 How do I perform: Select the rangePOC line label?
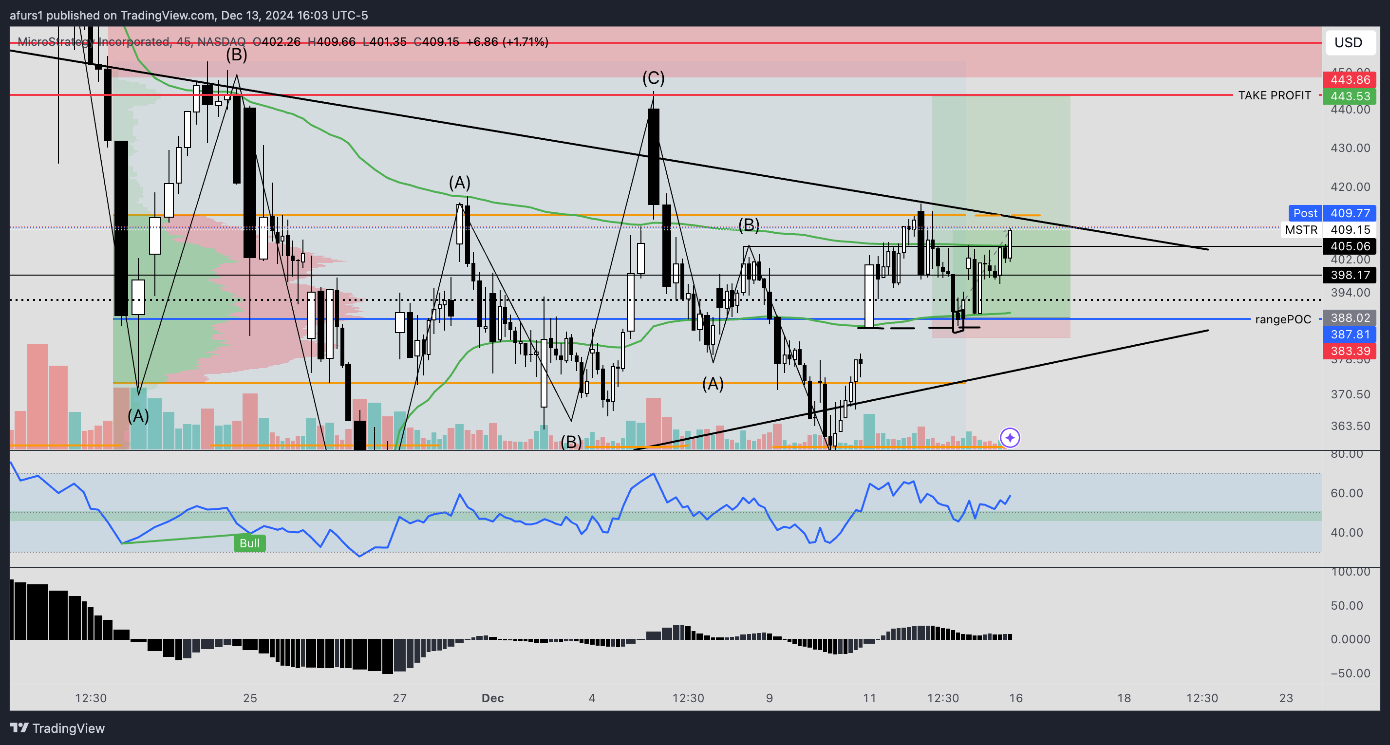point(1283,319)
